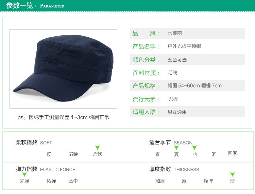The height and width of the screenshot is (194, 255).
Task: Click the green marker above 无弹
Action: [x=24, y=174]
